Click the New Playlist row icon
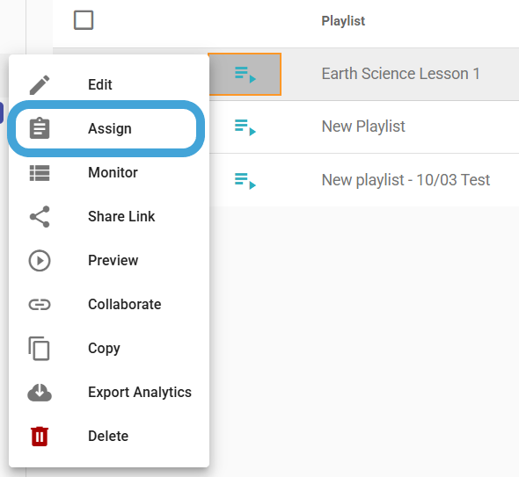The width and height of the screenshot is (519, 477). (245, 127)
